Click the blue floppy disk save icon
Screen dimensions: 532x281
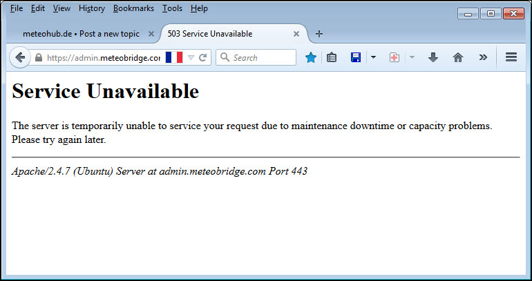(356, 57)
